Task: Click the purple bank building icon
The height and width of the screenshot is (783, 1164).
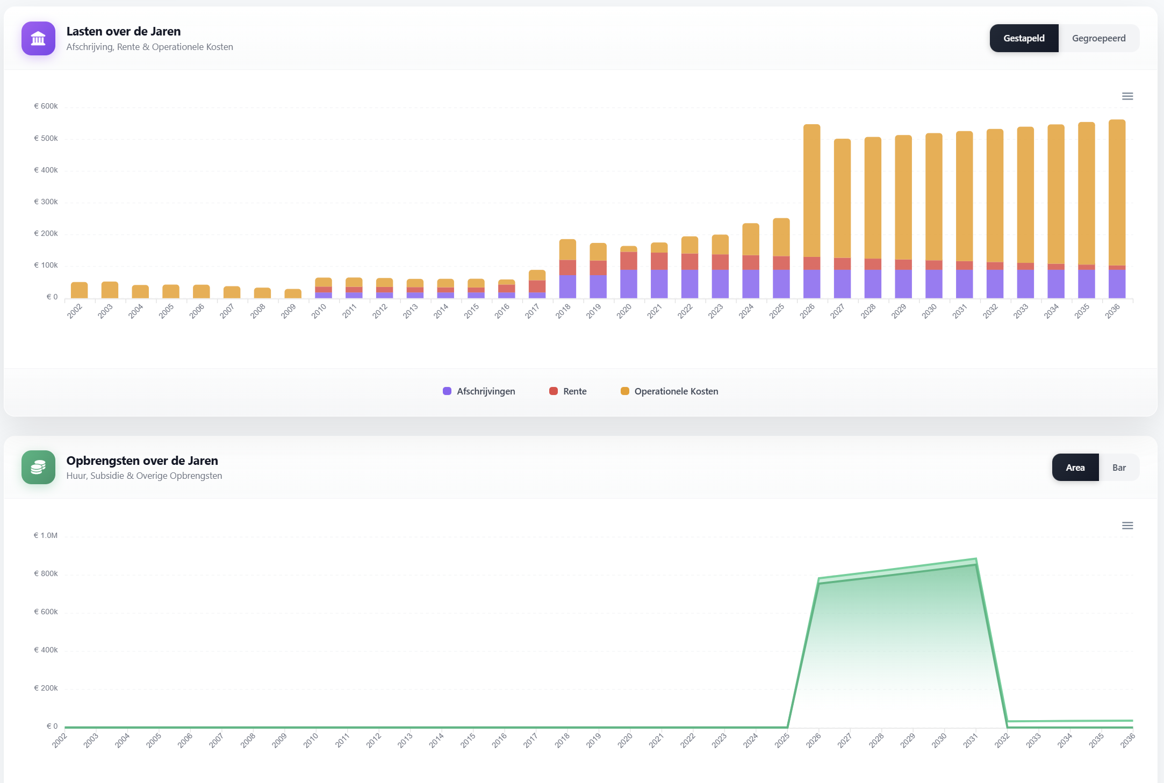Action: pos(38,38)
